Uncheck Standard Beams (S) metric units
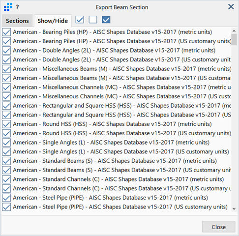The width and height of the screenshot is (239, 236). pyautogui.click(x=6, y=161)
